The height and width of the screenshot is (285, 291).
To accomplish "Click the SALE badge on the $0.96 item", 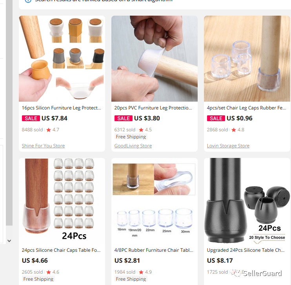I will [x=216, y=118].
